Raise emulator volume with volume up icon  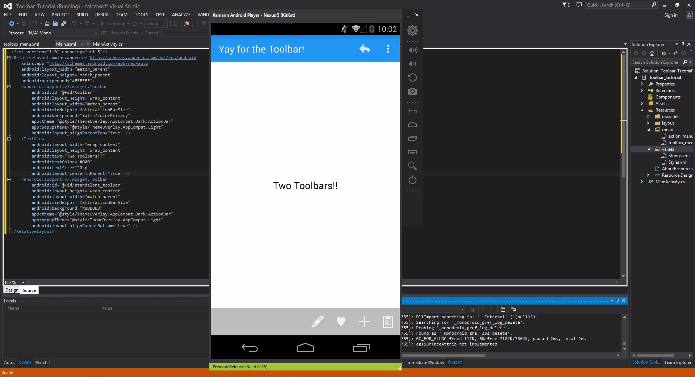413,50
